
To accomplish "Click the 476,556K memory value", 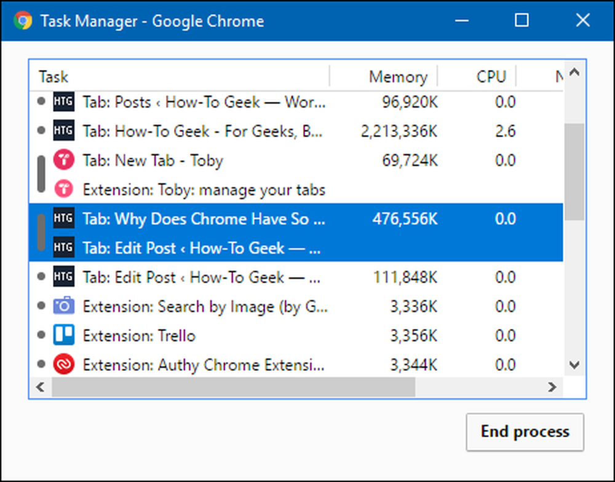I will [405, 219].
